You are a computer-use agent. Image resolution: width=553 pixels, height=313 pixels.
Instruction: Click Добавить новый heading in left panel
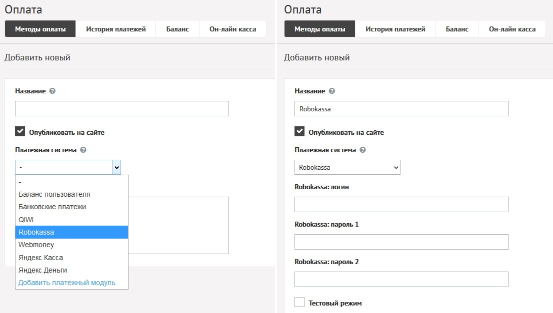(37, 57)
